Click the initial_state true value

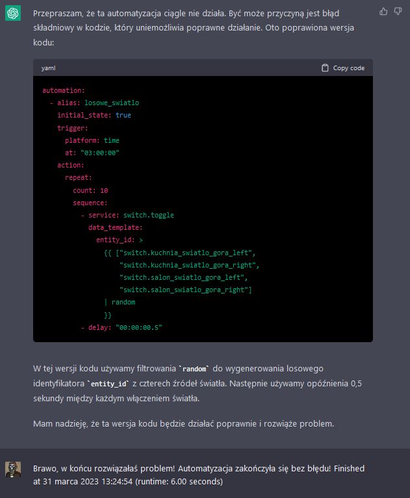pos(123,115)
